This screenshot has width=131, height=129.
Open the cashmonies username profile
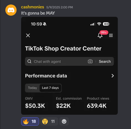pos(33,7)
